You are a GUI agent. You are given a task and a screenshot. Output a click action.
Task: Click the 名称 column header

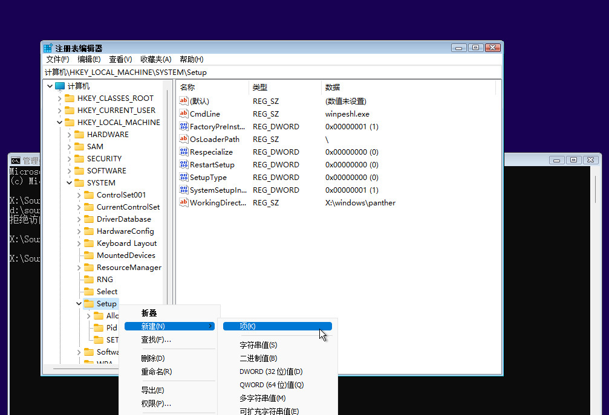[212, 87]
